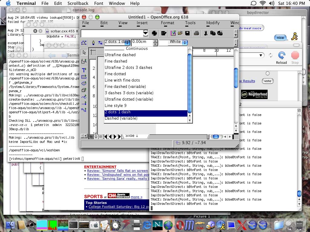The width and height of the screenshot is (310, 232).
Task: Select "Fine dotted" from the line style list
Action: pyautogui.click(x=146, y=74)
